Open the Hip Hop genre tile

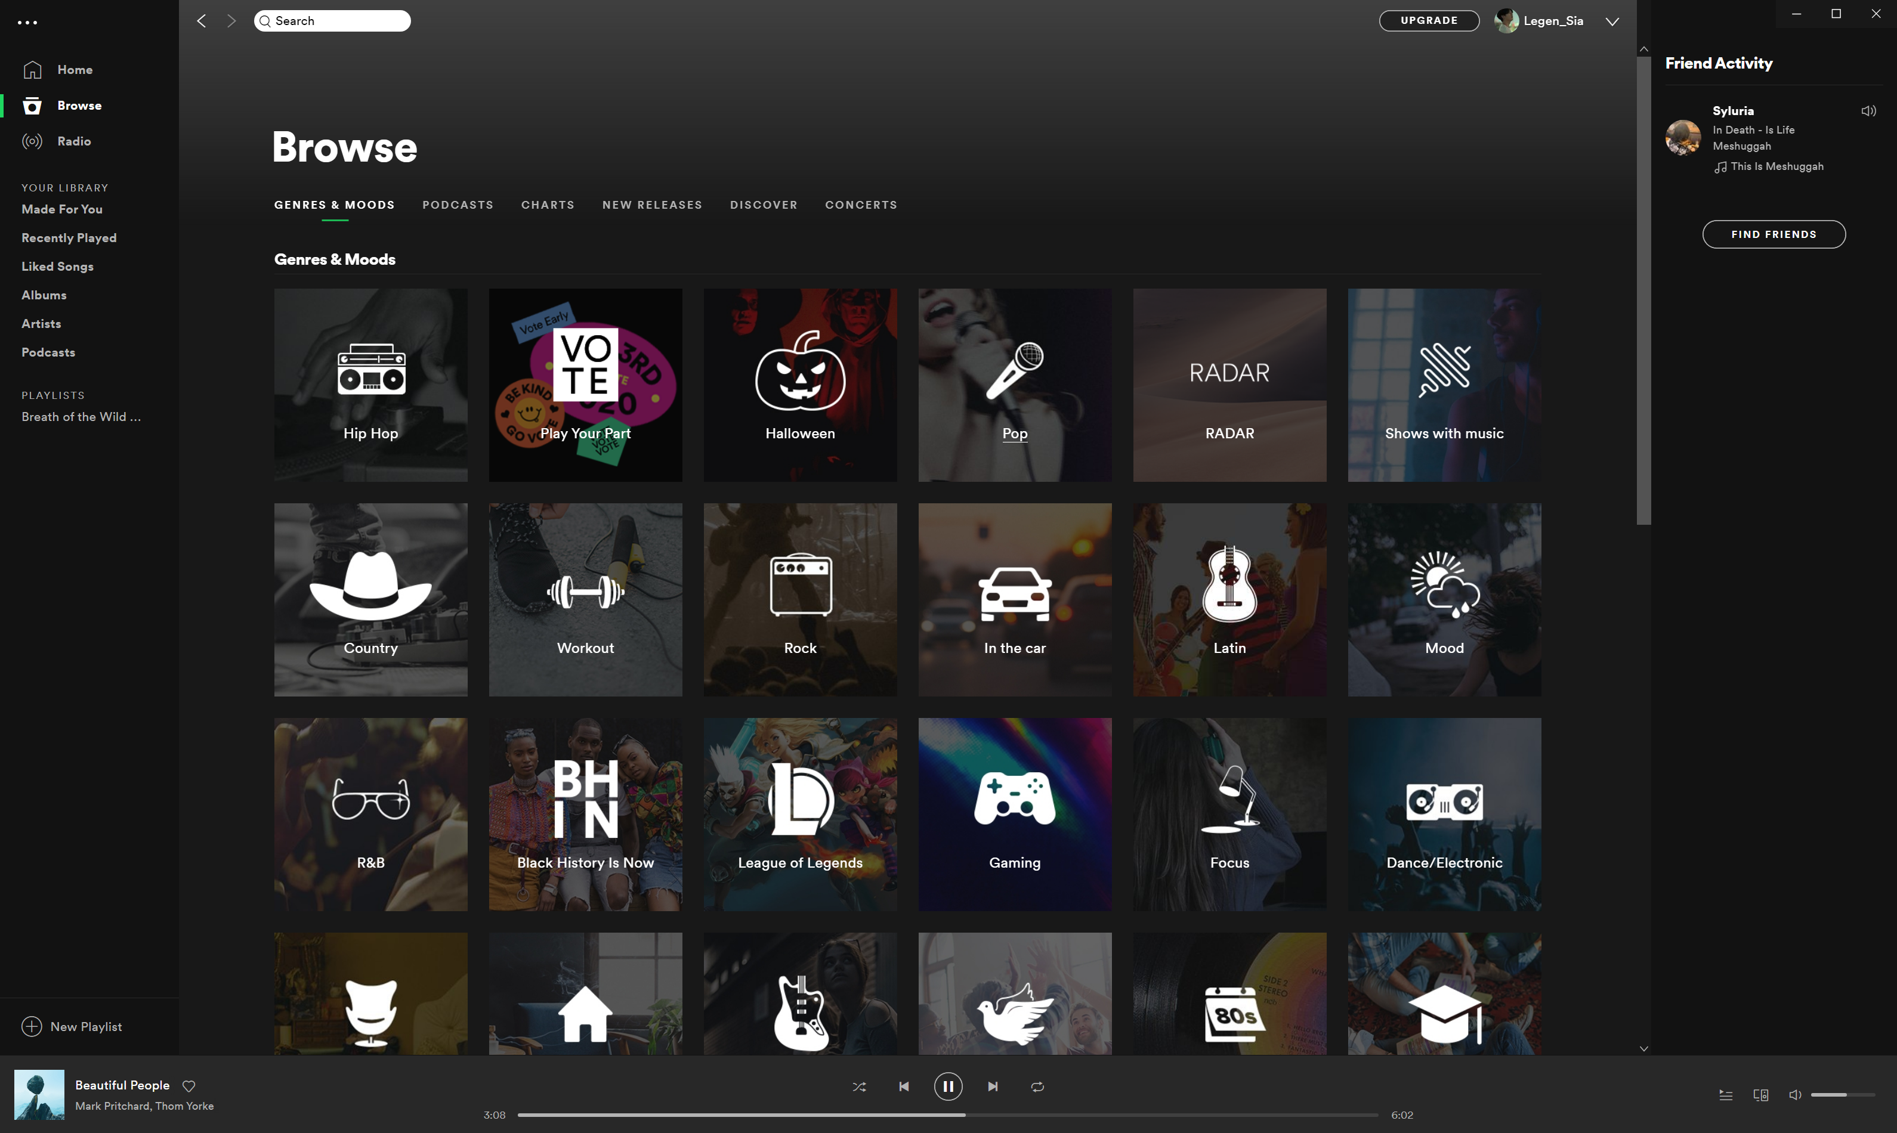pos(370,385)
